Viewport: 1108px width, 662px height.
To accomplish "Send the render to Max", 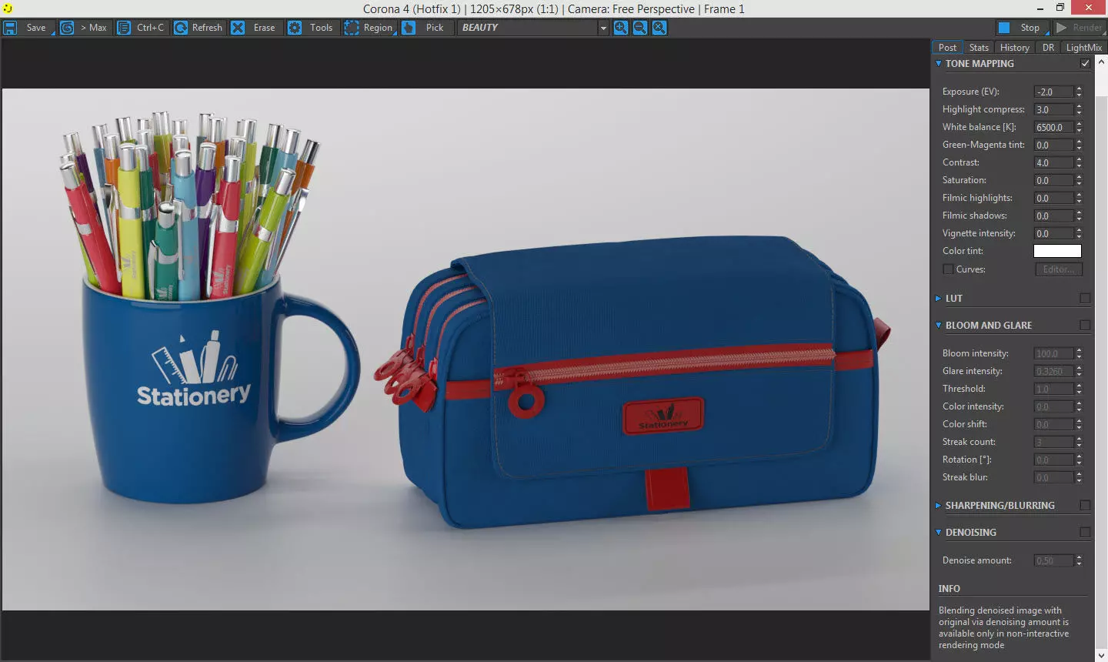I will coord(85,28).
